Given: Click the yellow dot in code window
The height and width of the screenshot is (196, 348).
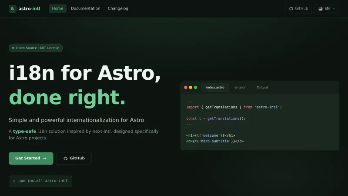Looking at the screenshot, I should pos(191,87).
